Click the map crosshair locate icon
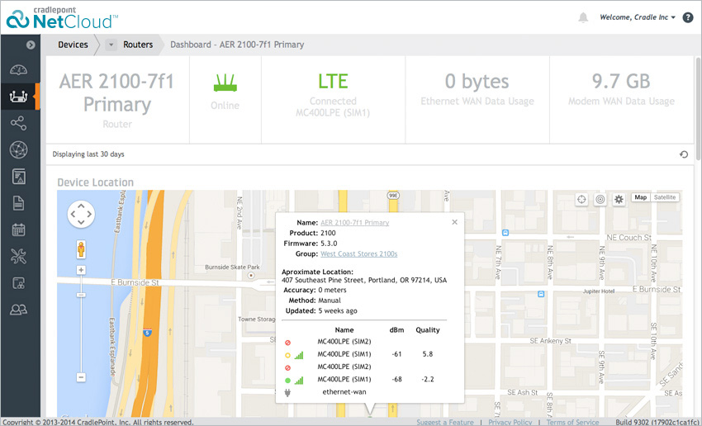The image size is (702, 426). click(x=581, y=199)
